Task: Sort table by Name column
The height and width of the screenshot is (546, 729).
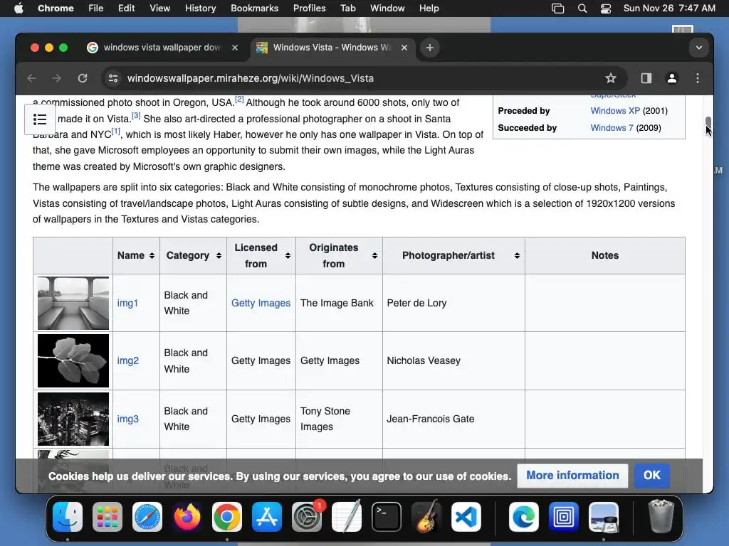Action: click(x=152, y=256)
